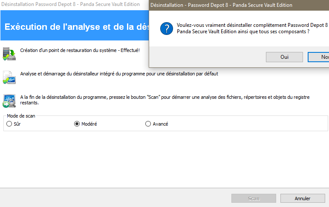The image size is (329, 207).
Task: Click the text starting 'Analyse et démarrage du désinstalleur intégré'
Action: (119, 74)
